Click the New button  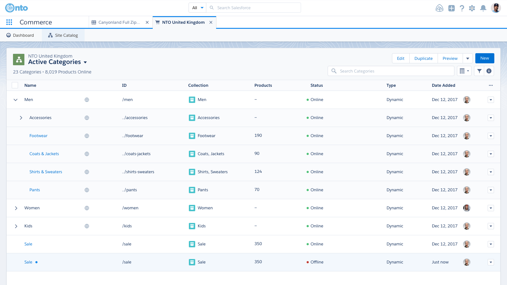tap(485, 58)
